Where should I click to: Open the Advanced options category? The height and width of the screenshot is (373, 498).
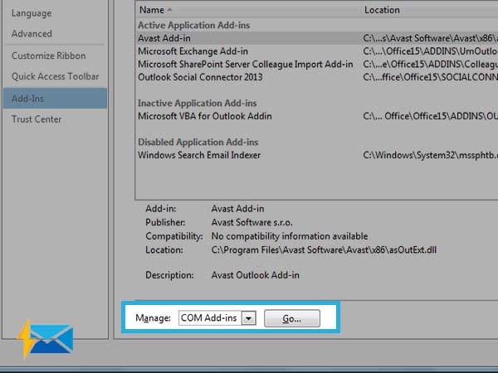pyautogui.click(x=32, y=34)
